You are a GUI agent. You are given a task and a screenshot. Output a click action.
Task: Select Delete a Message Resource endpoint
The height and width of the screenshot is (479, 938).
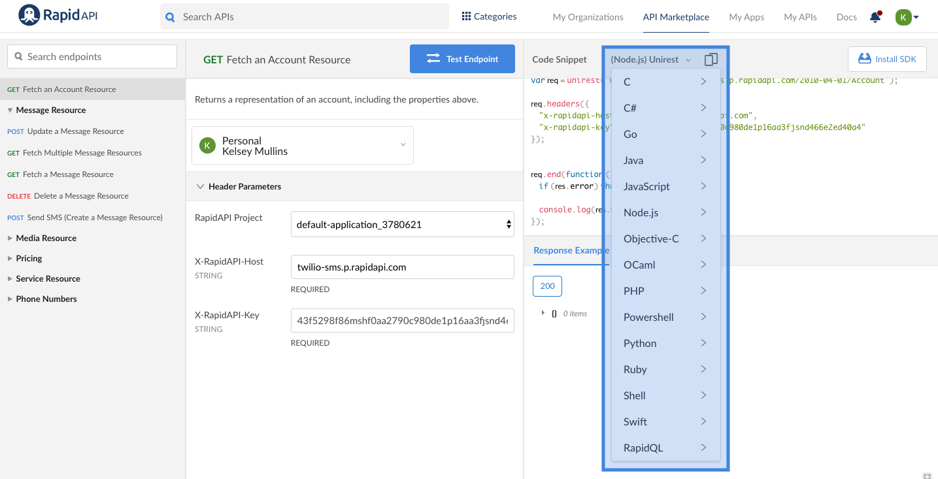click(68, 196)
